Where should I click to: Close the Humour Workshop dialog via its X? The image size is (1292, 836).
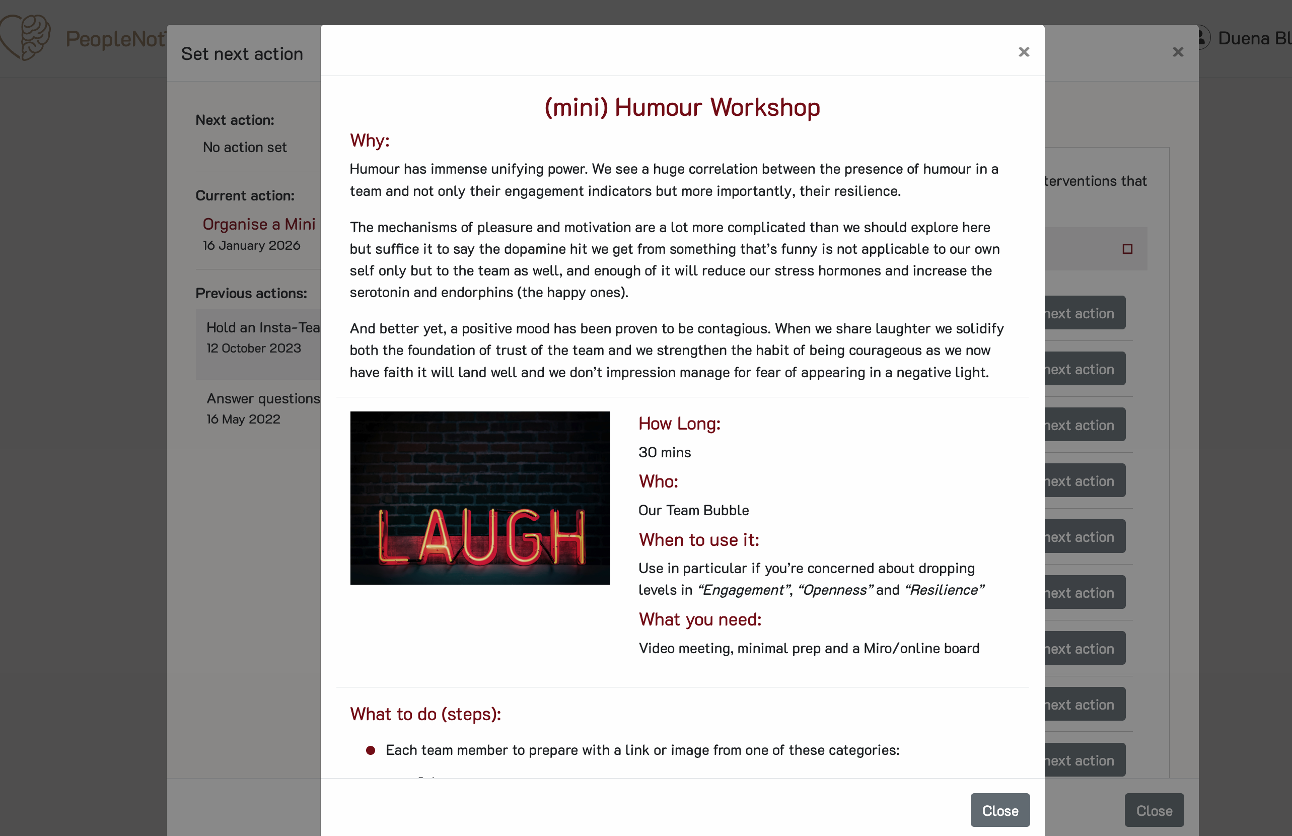click(x=1024, y=51)
